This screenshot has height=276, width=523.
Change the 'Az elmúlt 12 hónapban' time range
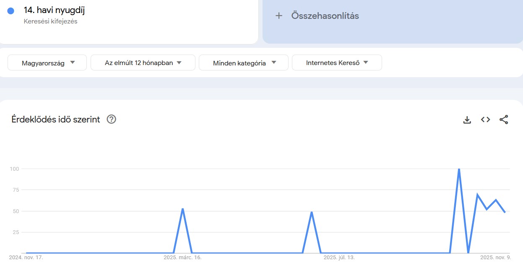point(143,62)
